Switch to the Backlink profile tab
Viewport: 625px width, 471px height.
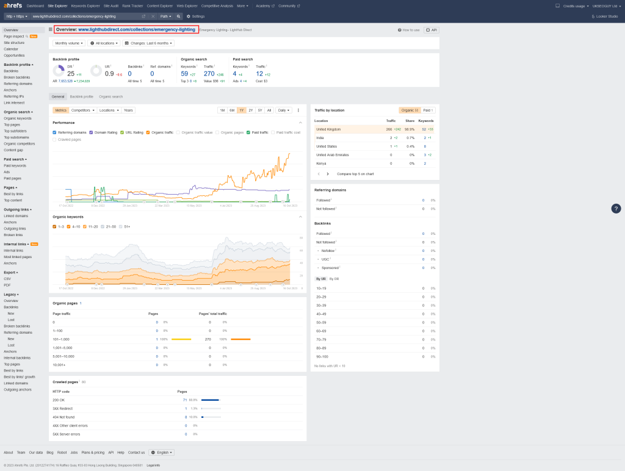81,96
